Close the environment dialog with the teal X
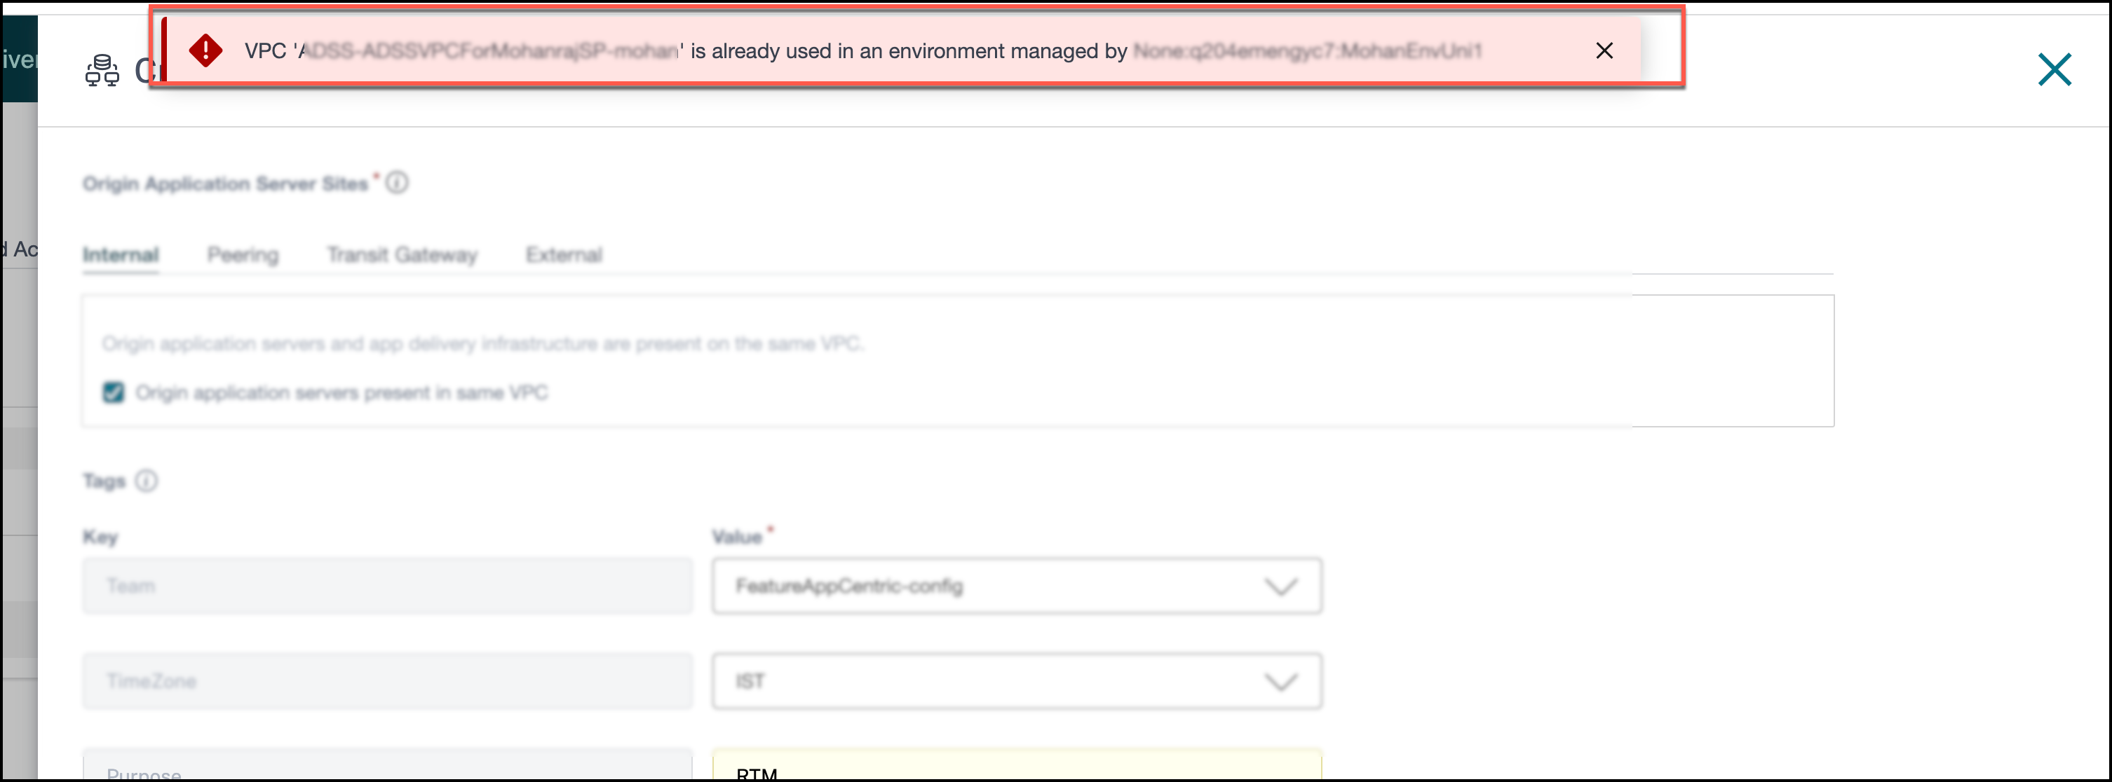Image resolution: width=2112 pixels, height=782 pixels. pos(2054,69)
